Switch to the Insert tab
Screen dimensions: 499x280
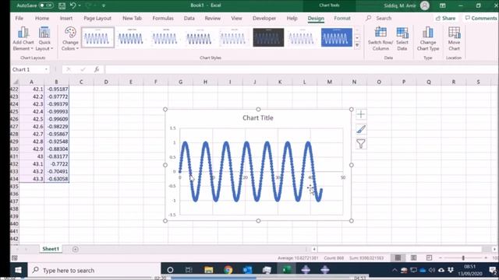coord(66,18)
